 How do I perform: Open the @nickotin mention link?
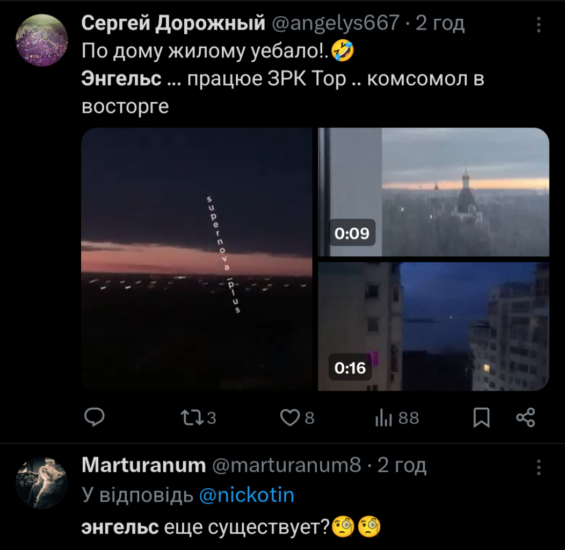[247, 495]
